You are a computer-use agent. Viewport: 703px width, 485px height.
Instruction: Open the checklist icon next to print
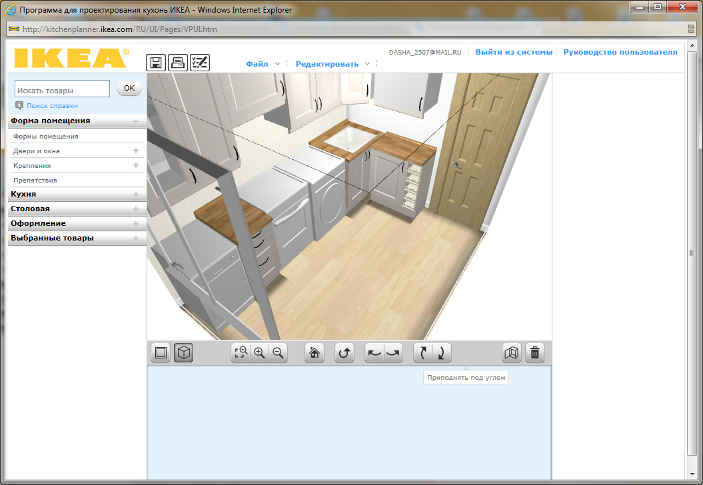(x=199, y=63)
